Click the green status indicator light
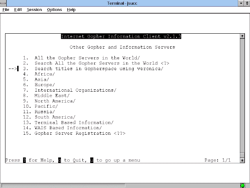The image size is (250, 188). click(243, 186)
